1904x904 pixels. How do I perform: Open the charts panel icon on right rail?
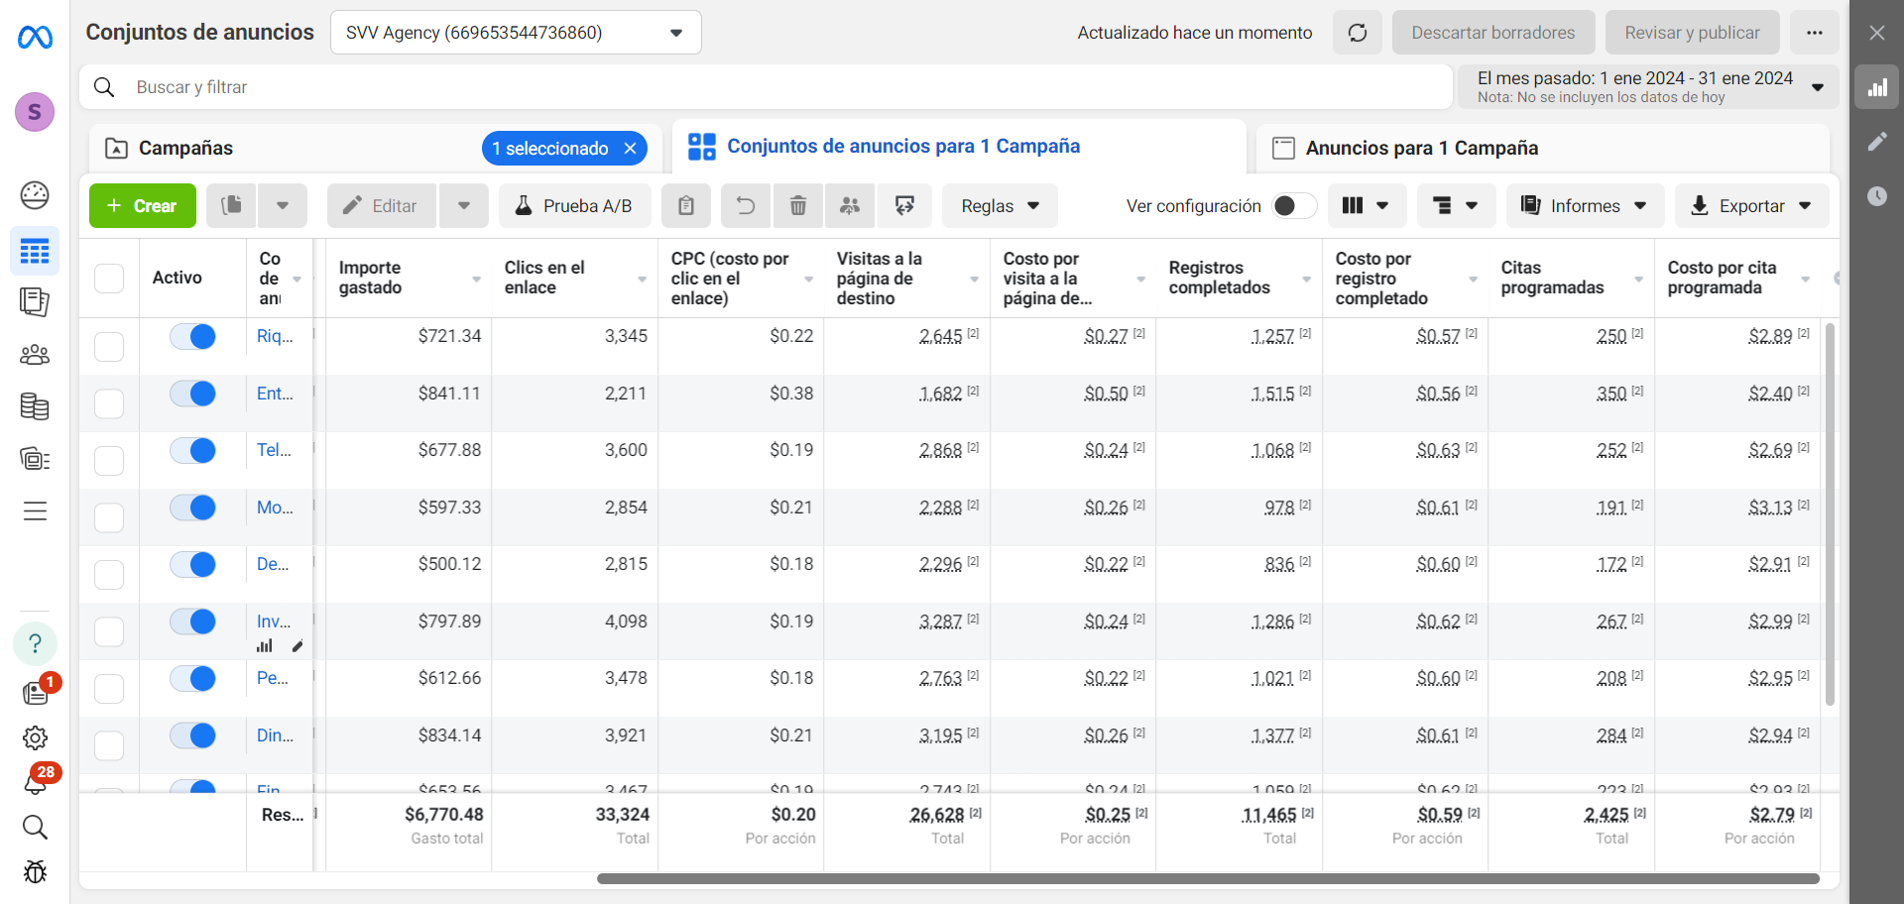[1877, 87]
